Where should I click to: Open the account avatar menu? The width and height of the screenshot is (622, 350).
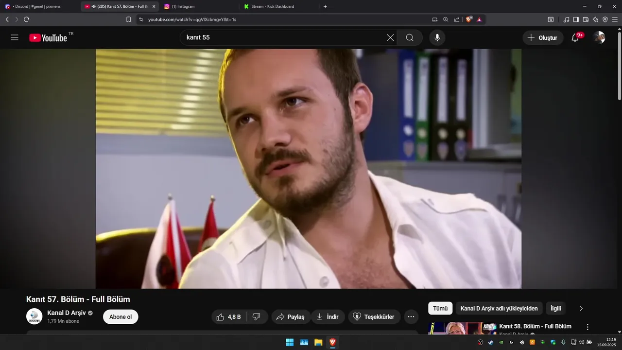[x=599, y=37]
